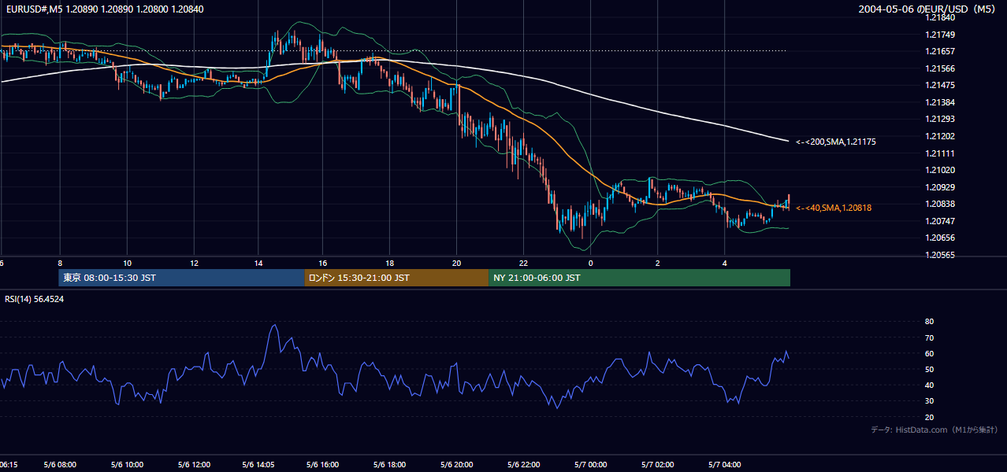The image size is (1007, 472).
Task: Click price axis label 1.21840
Action: (x=940, y=17)
